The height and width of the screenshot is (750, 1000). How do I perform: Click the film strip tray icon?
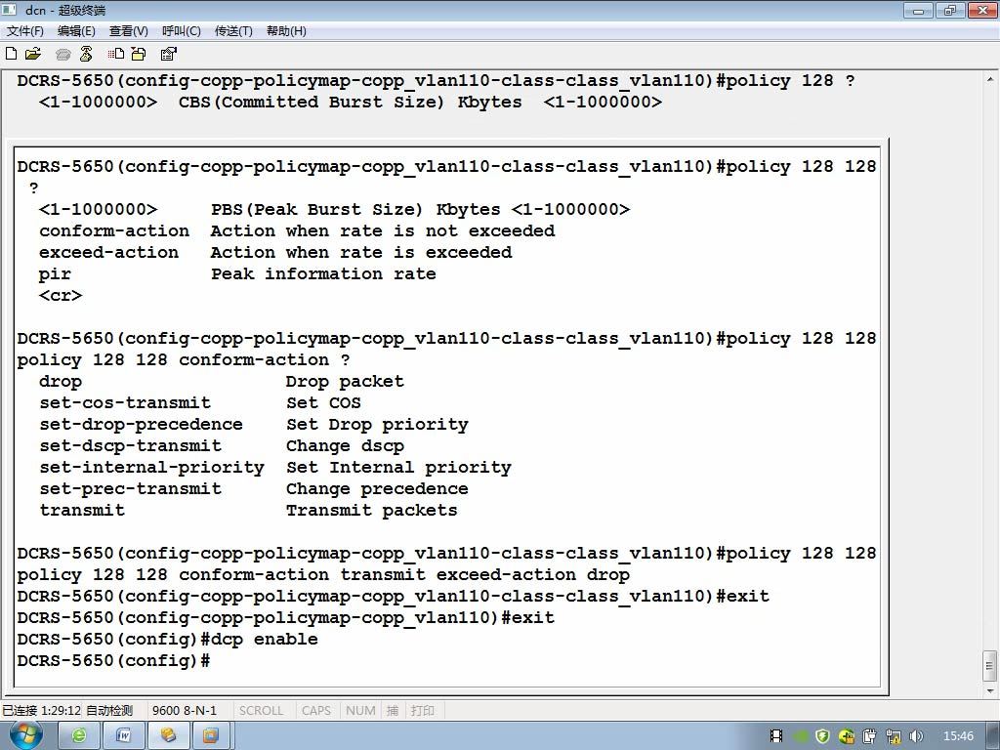776,736
